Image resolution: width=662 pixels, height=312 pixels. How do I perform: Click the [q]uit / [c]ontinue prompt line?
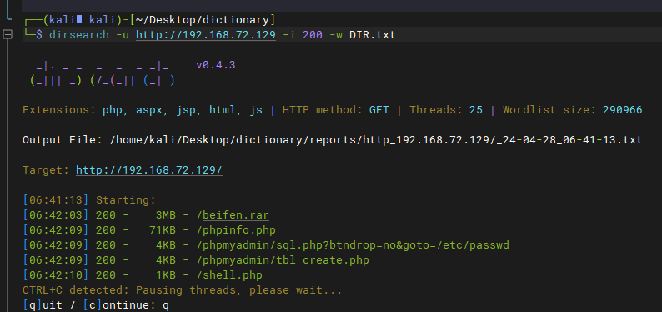click(x=96, y=305)
